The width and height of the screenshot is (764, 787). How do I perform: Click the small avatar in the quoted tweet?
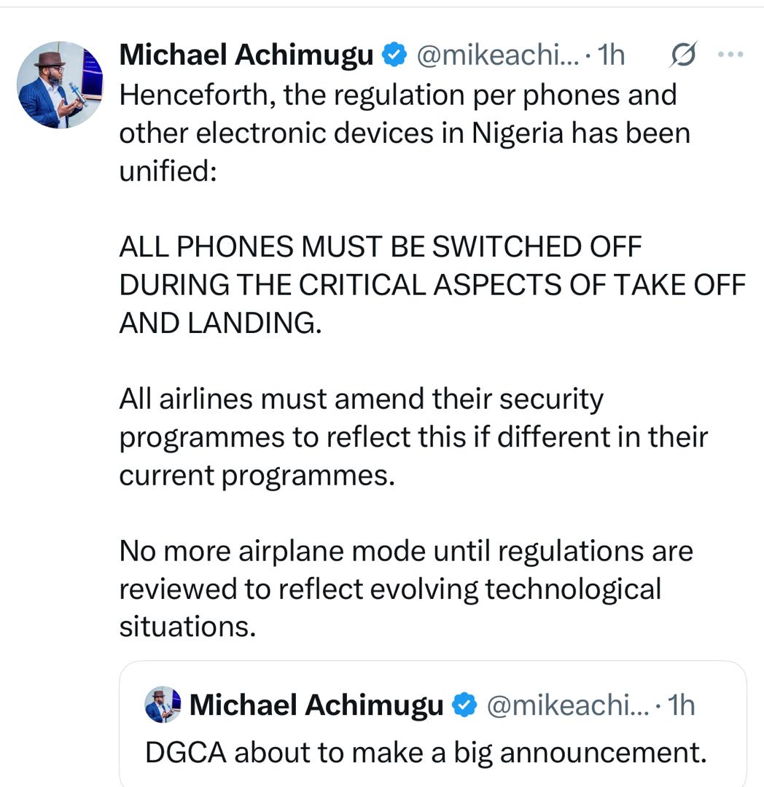pyautogui.click(x=163, y=705)
